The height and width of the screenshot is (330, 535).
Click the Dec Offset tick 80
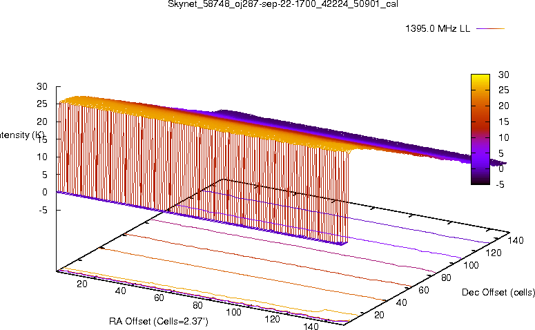tap(446, 278)
